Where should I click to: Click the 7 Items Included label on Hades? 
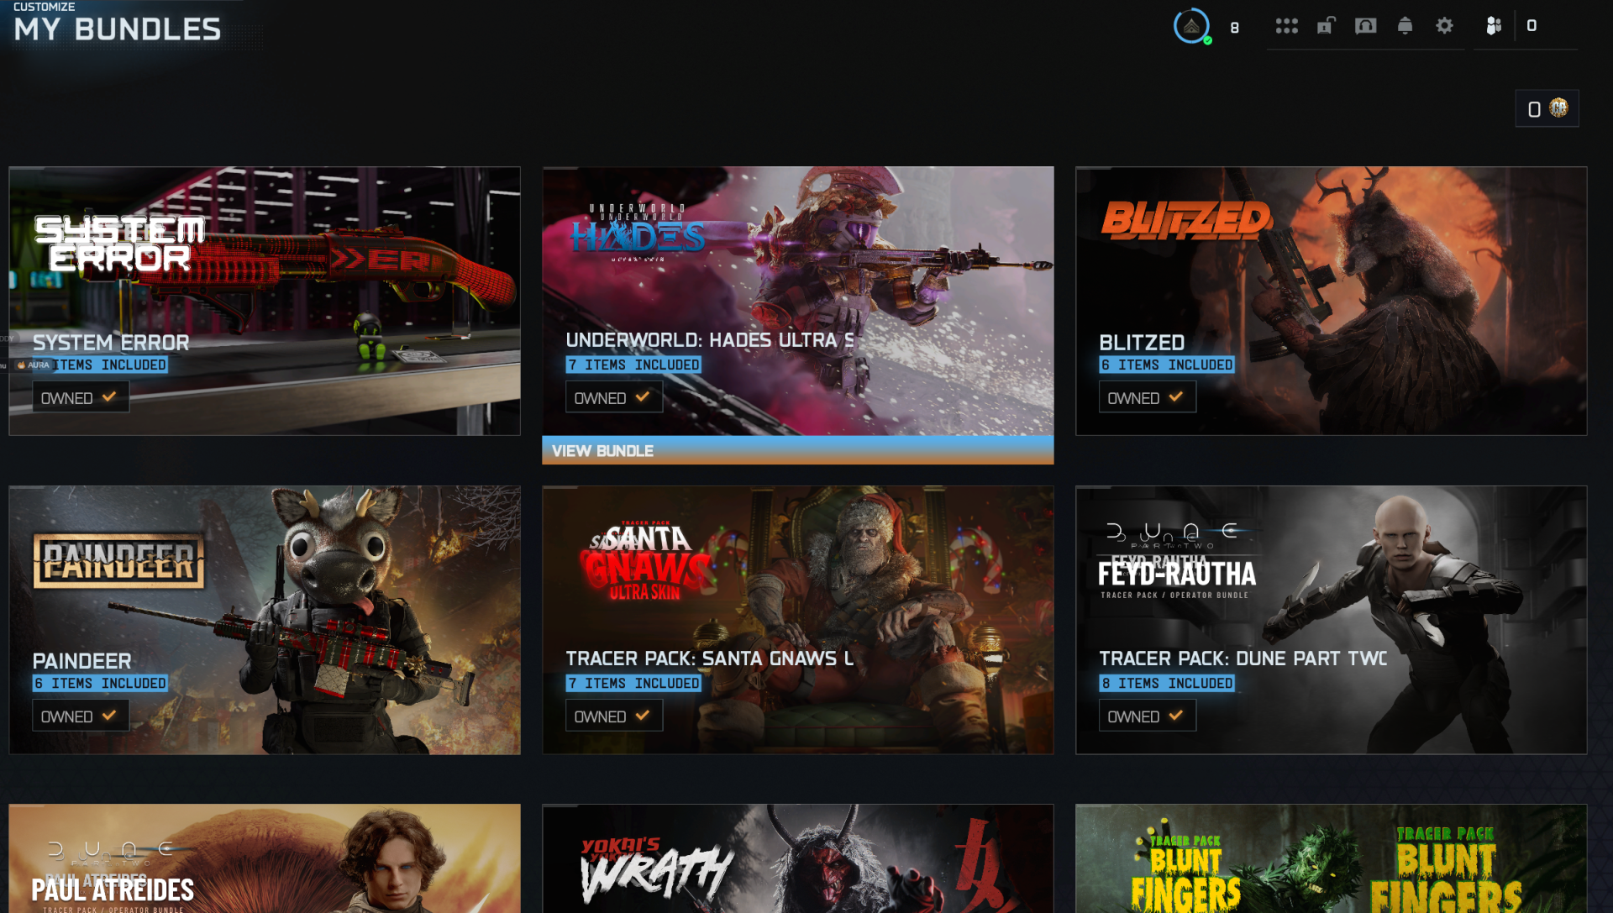(633, 365)
